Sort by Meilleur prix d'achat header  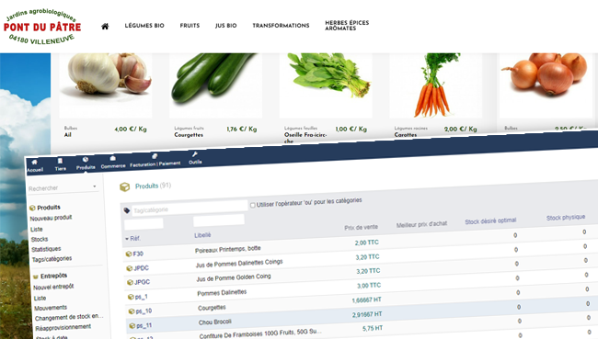421,224
